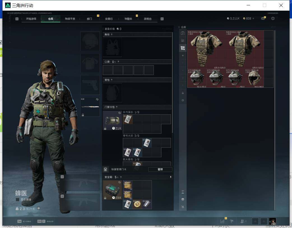
Task: Click the padlock icon in the warehouse sidebar
Action: [183, 93]
